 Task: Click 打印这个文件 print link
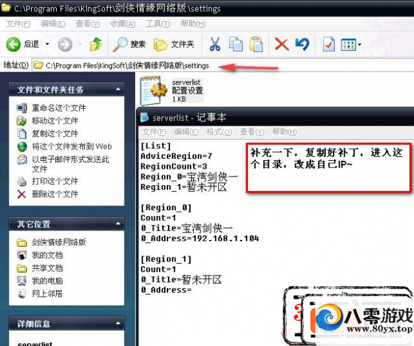coord(55,181)
